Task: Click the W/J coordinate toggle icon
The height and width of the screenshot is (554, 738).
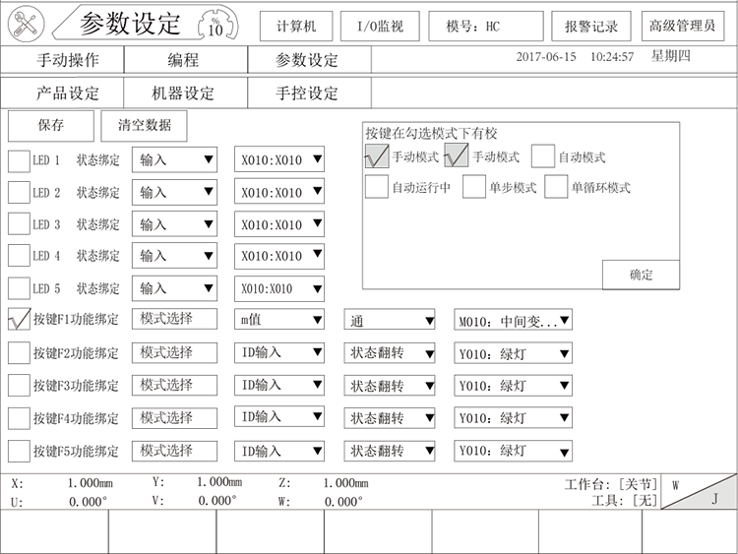Action: pyautogui.click(x=699, y=492)
